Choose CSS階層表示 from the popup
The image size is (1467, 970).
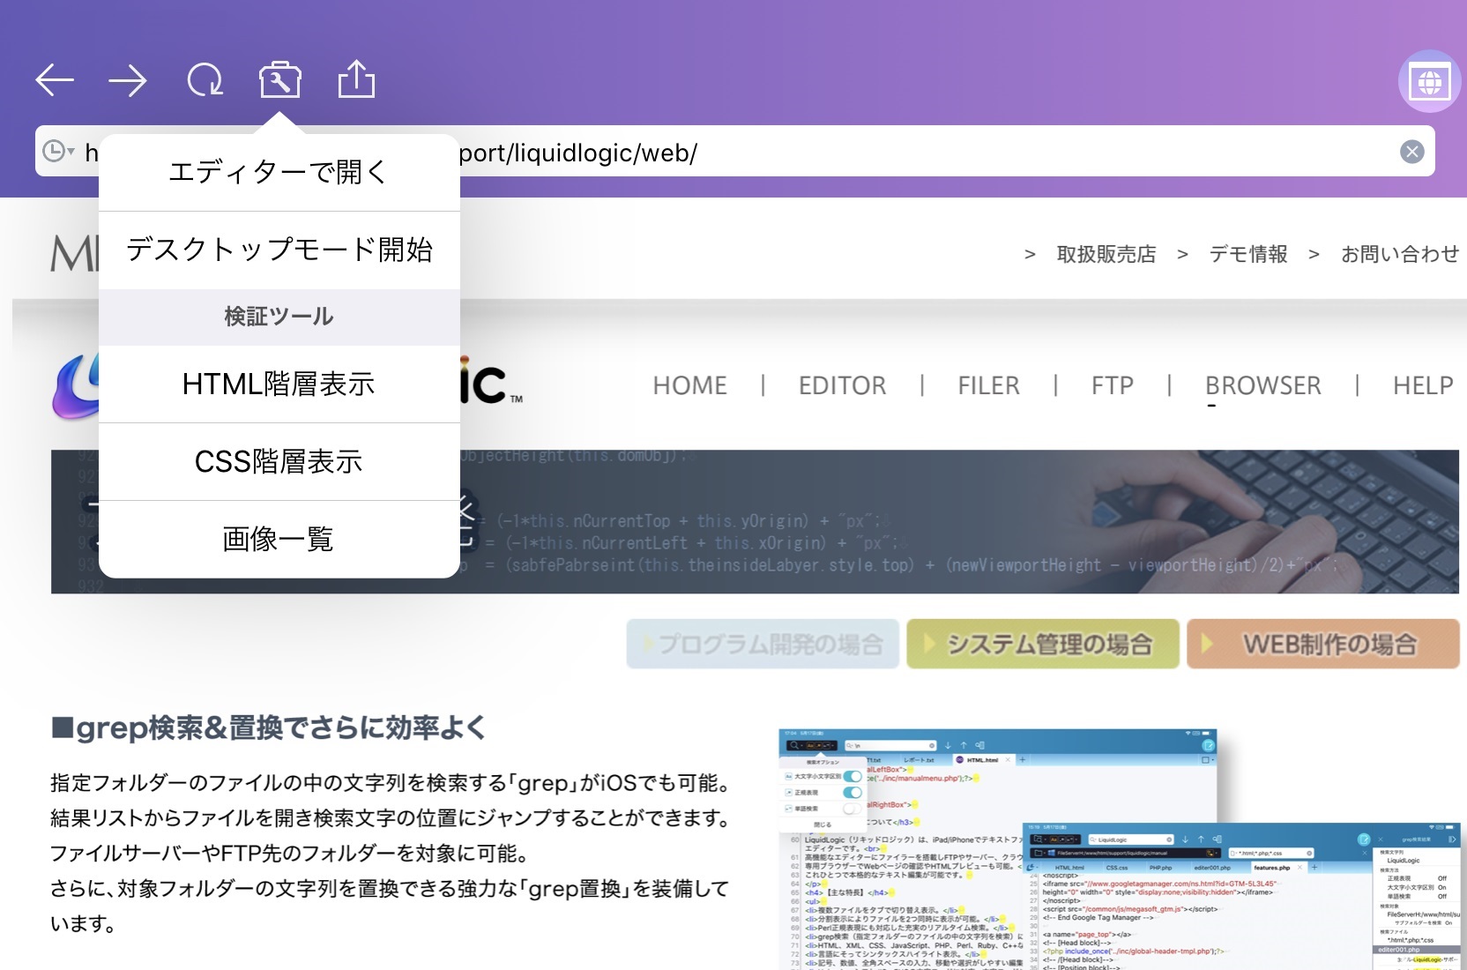[x=279, y=461]
